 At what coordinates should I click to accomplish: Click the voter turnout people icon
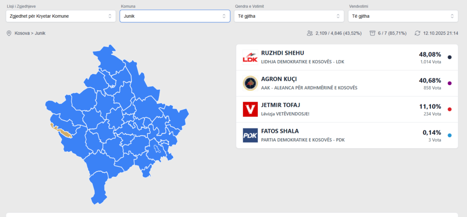[x=310, y=33]
